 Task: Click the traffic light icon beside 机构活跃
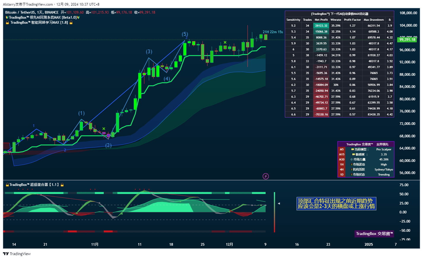[352, 170]
